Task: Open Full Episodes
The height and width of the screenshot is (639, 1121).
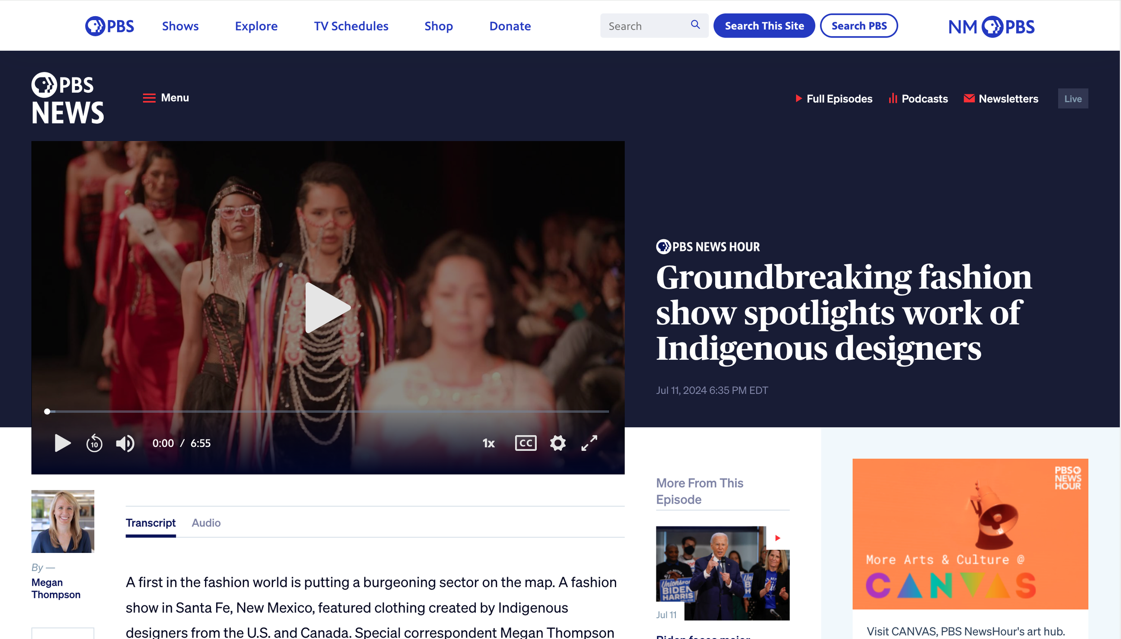Action: point(834,99)
